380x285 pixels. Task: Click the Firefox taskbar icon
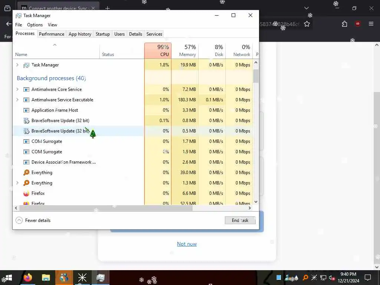(27, 278)
